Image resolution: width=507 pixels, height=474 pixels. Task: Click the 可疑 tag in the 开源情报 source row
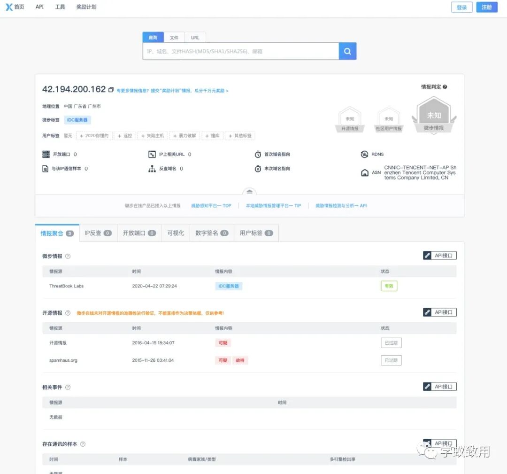tap(223, 343)
